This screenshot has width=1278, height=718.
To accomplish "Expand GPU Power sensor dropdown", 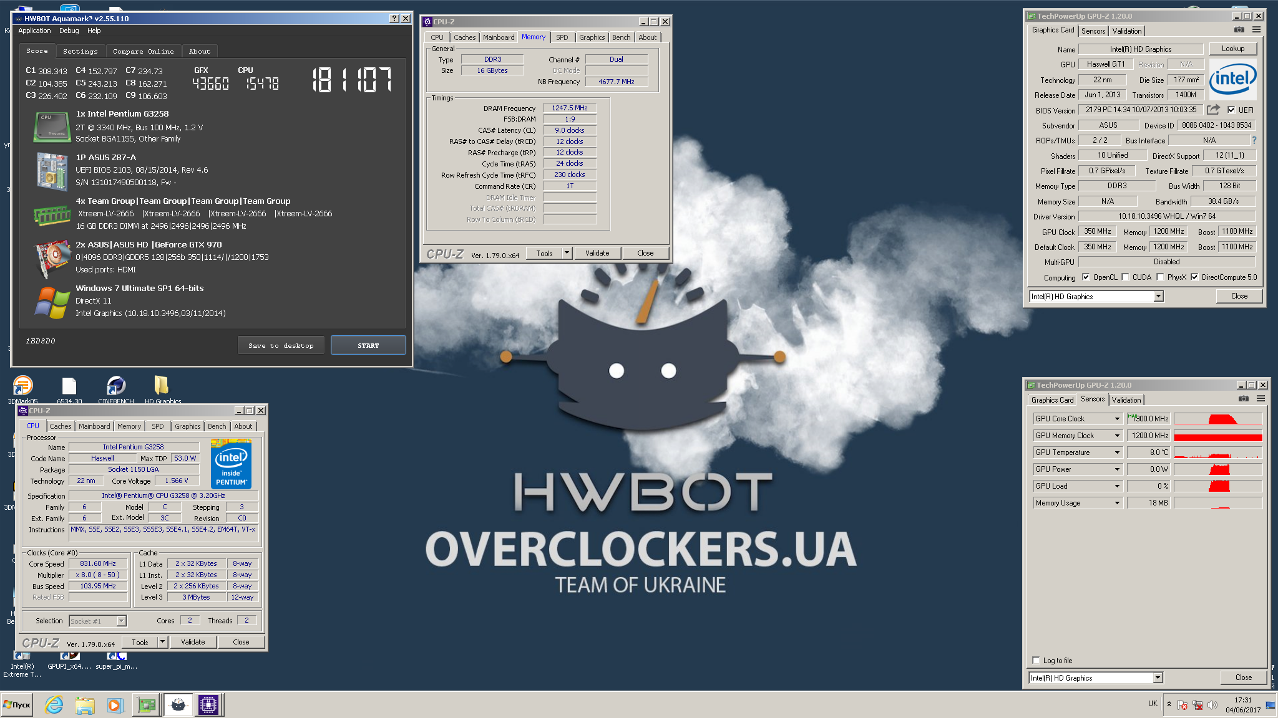I will (1117, 469).
